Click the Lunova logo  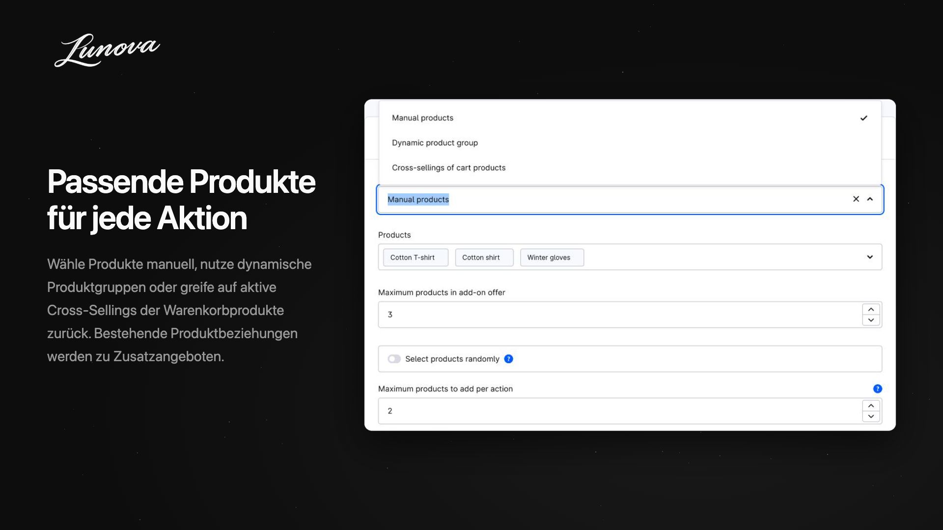pyautogui.click(x=107, y=50)
